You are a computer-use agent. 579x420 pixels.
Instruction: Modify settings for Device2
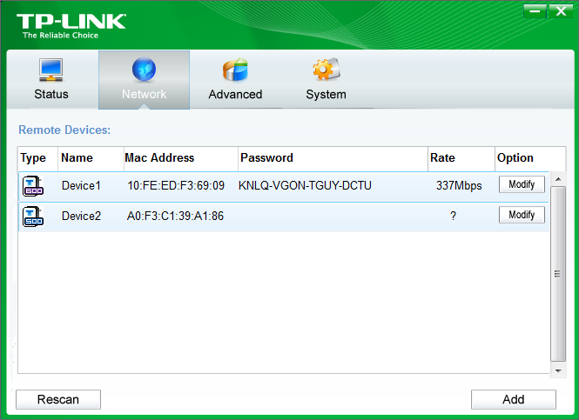pyautogui.click(x=522, y=215)
